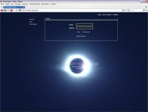The width and height of the screenshot is (148, 112).
Task: Open the closed tabs trash can icon
Action: tap(146, 7)
